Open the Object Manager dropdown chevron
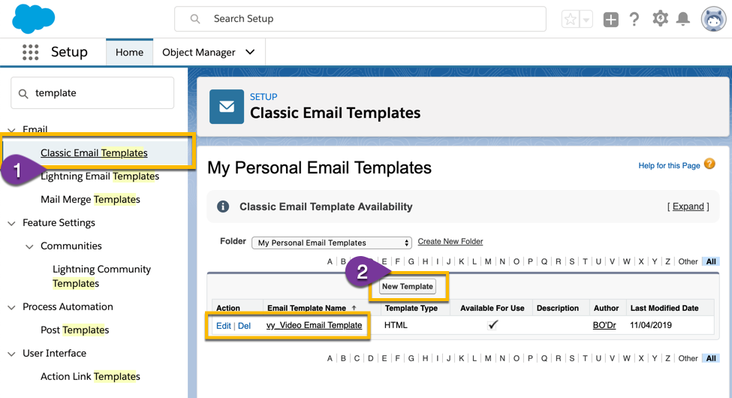Screen dimensions: 732x398 [x=250, y=52]
